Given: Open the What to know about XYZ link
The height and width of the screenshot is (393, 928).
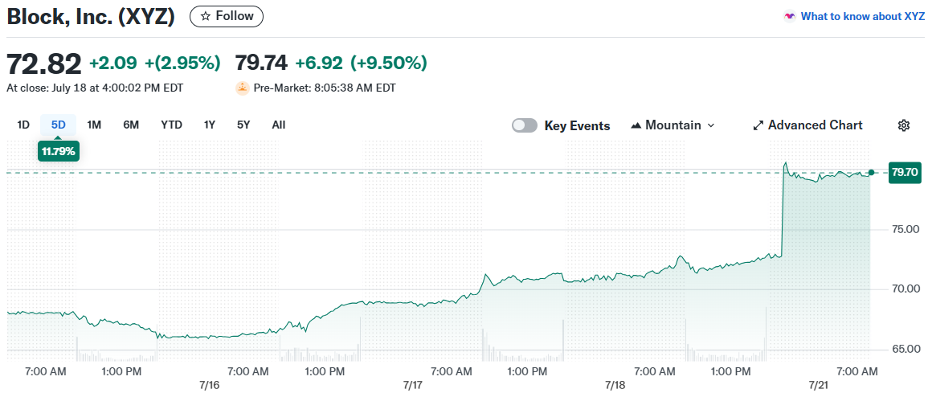Looking at the screenshot, I should 862,16.
